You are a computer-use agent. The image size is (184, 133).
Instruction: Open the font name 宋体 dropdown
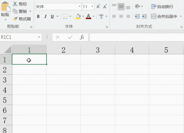(x=80, y=7)
